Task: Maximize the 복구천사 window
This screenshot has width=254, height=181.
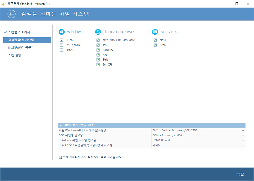Action: (237, 4)
